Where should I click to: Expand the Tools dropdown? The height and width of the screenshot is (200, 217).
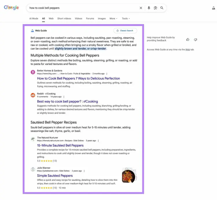[126, 19]
